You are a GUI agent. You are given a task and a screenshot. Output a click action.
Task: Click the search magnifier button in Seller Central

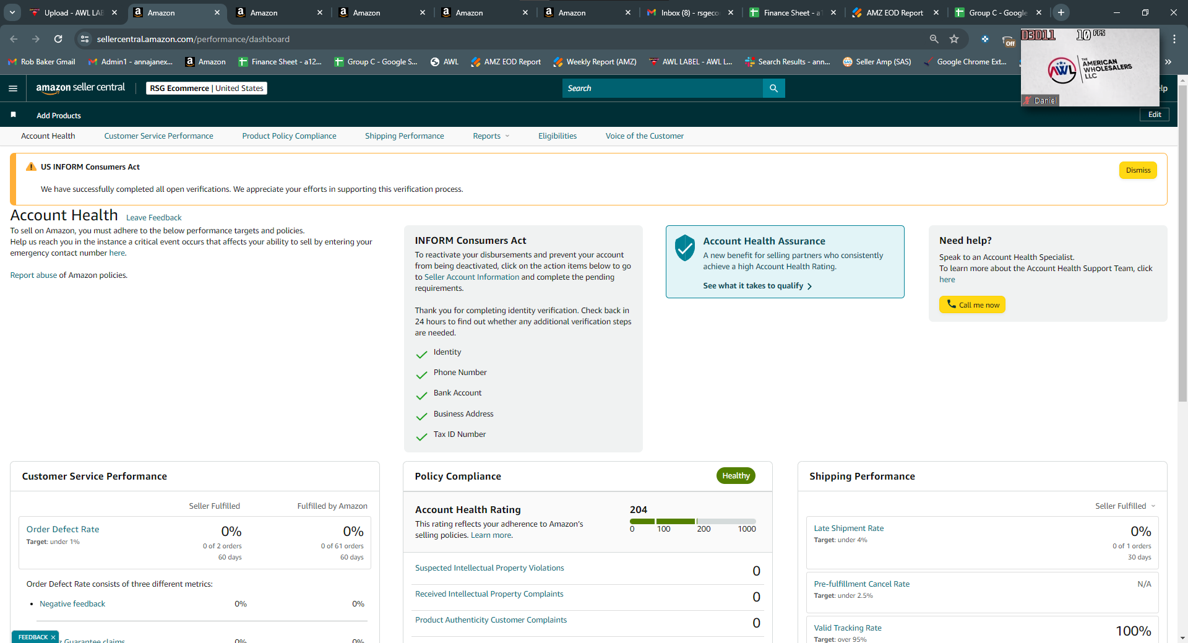click(x=773, y=88)
